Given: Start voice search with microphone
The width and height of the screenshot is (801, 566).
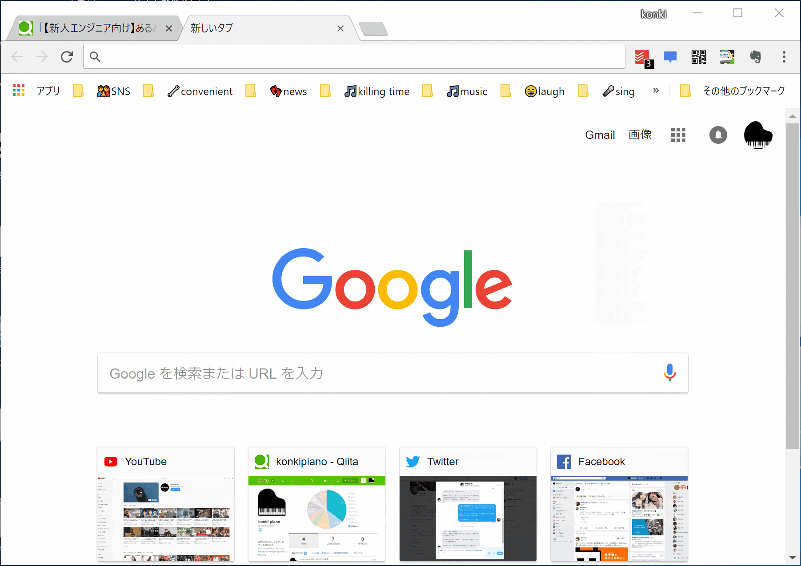Looking at the screenshot, I should (x=670, y=373).
